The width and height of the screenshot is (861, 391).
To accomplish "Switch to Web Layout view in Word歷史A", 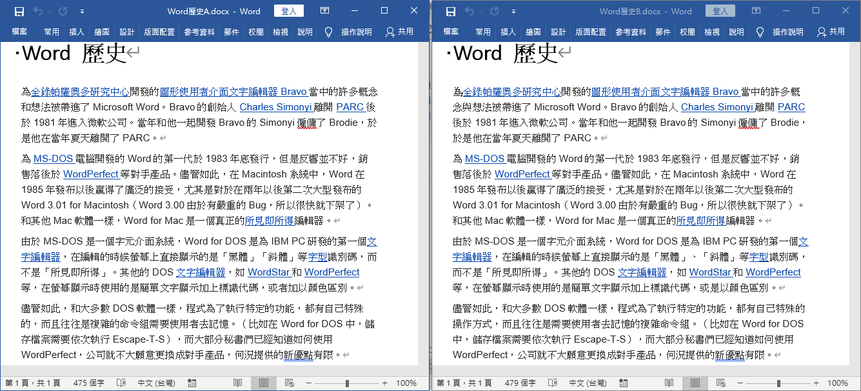I will [x=288, y=383].
